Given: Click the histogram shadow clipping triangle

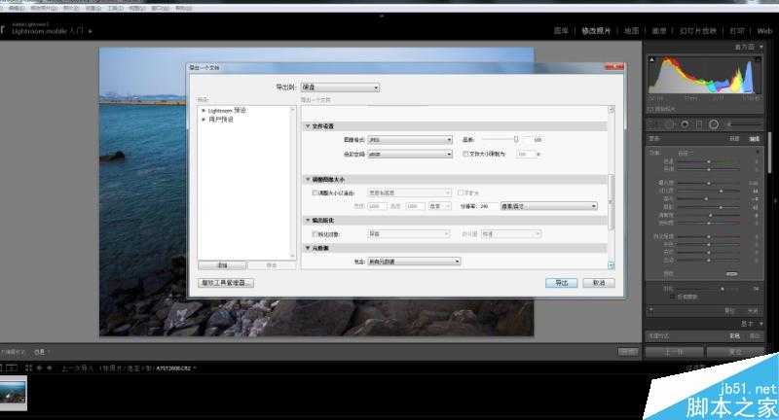Looking at the screenshot, I should pos(651,57).
